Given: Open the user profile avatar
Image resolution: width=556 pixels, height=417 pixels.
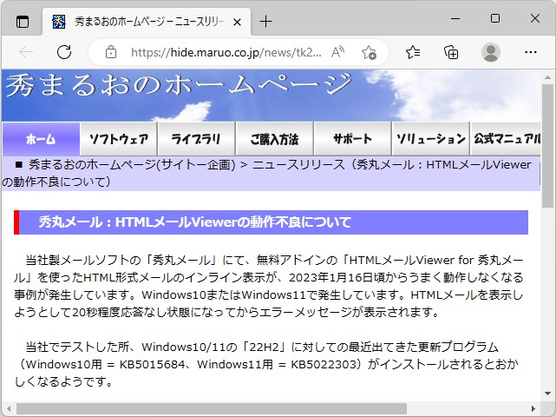Looking at the screenshot, I should 491,52.
